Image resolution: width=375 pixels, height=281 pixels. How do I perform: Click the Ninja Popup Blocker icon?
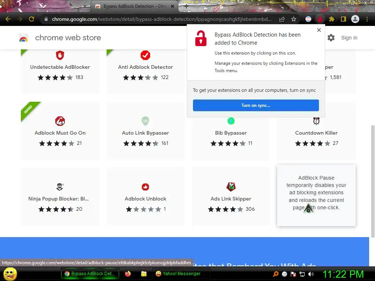click(x=60, y=187)
